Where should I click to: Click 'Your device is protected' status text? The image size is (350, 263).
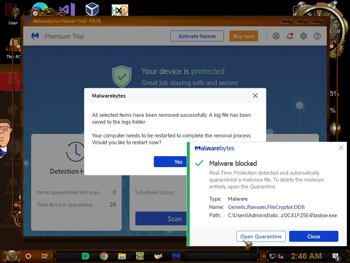[x=183, y=71]
